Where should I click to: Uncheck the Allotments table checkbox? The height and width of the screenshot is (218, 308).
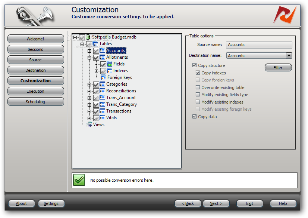click(96, 58)
